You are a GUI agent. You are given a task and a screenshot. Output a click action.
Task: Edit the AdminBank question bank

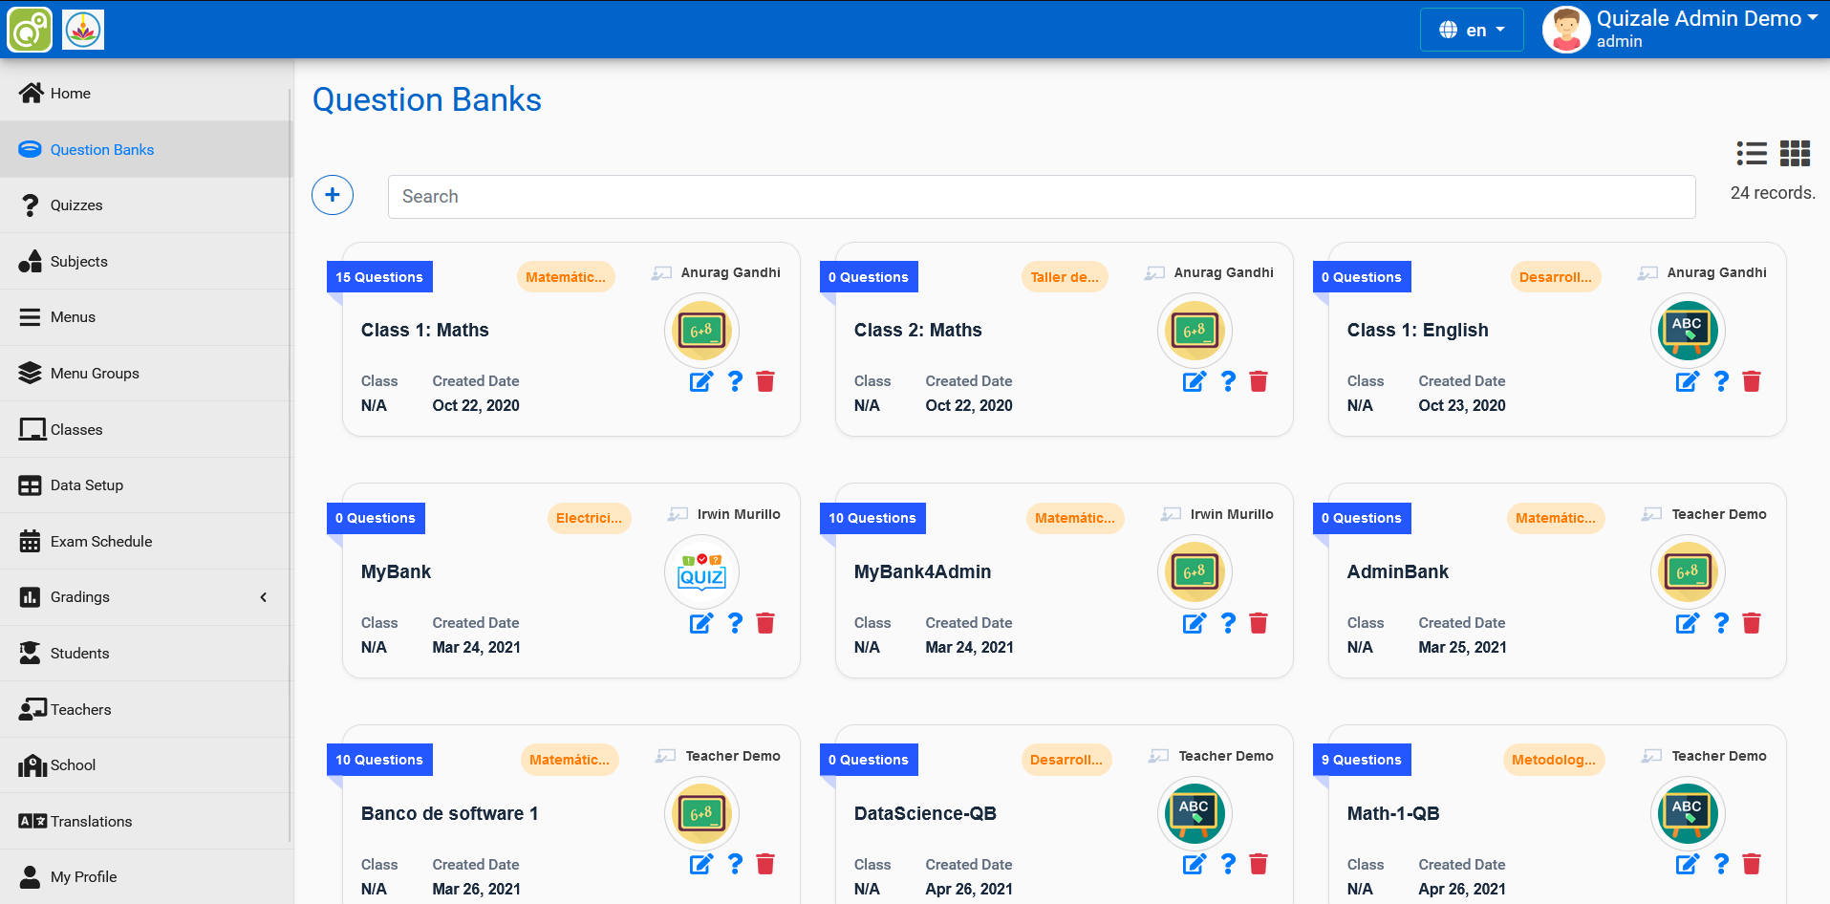tap(1687, 624)
